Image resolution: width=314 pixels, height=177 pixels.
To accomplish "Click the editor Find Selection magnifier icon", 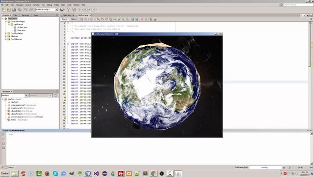I will click(x=98, y=19).
